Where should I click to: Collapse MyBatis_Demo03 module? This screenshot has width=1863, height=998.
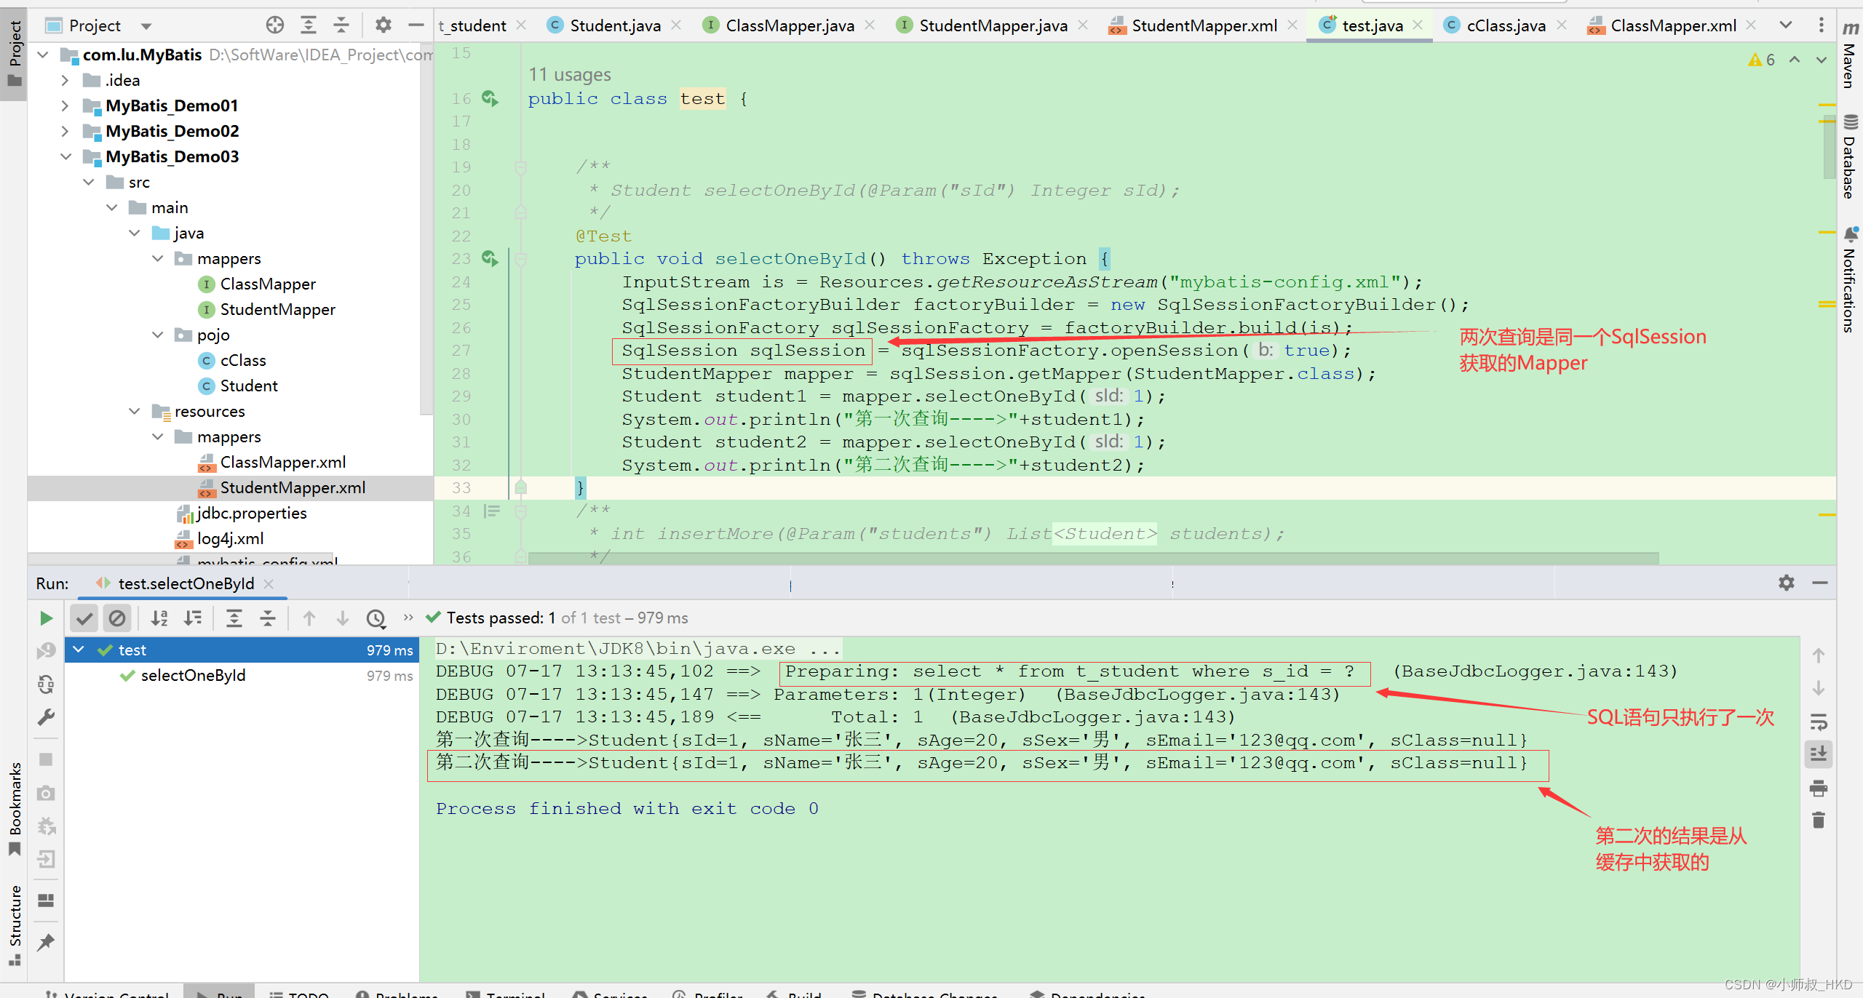click(x=65, y=156)
